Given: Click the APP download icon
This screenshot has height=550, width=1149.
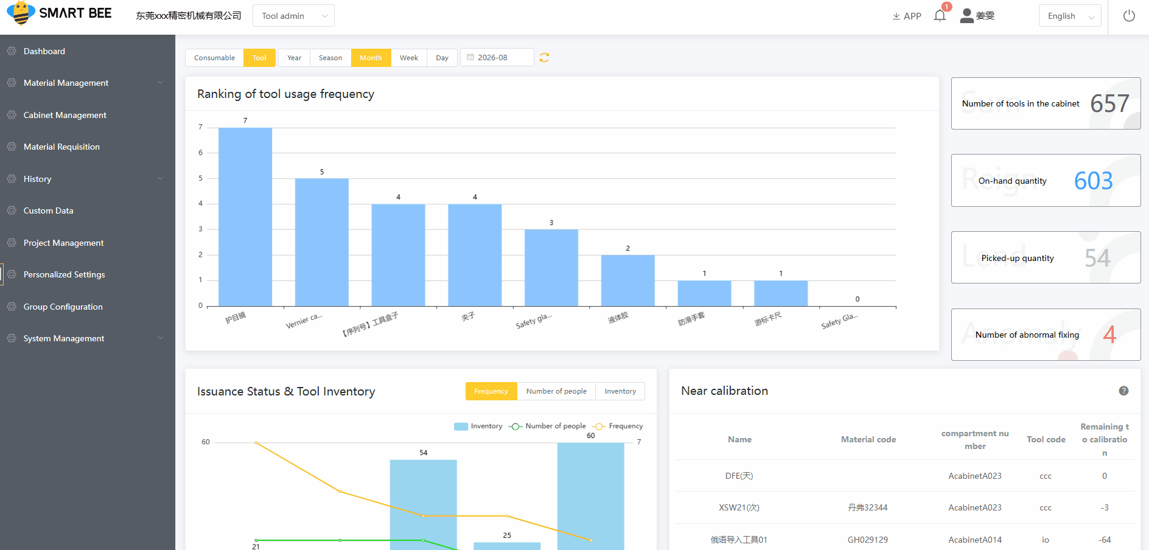Looking at the screenshot, I should 896,16.
